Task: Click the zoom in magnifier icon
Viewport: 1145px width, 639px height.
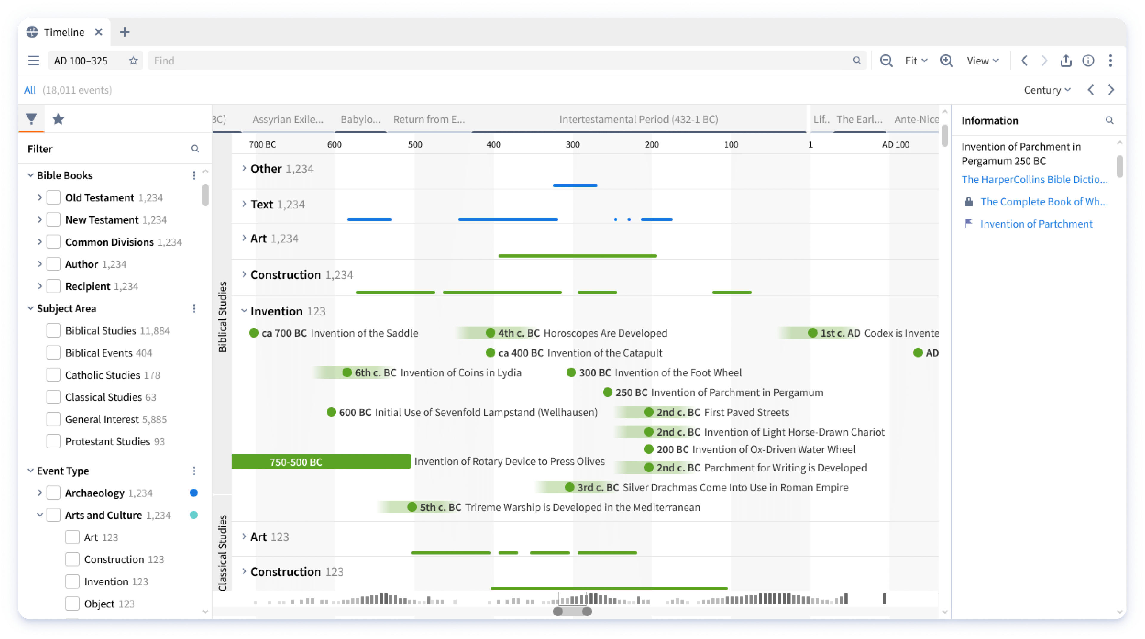Action: [946, 61]
